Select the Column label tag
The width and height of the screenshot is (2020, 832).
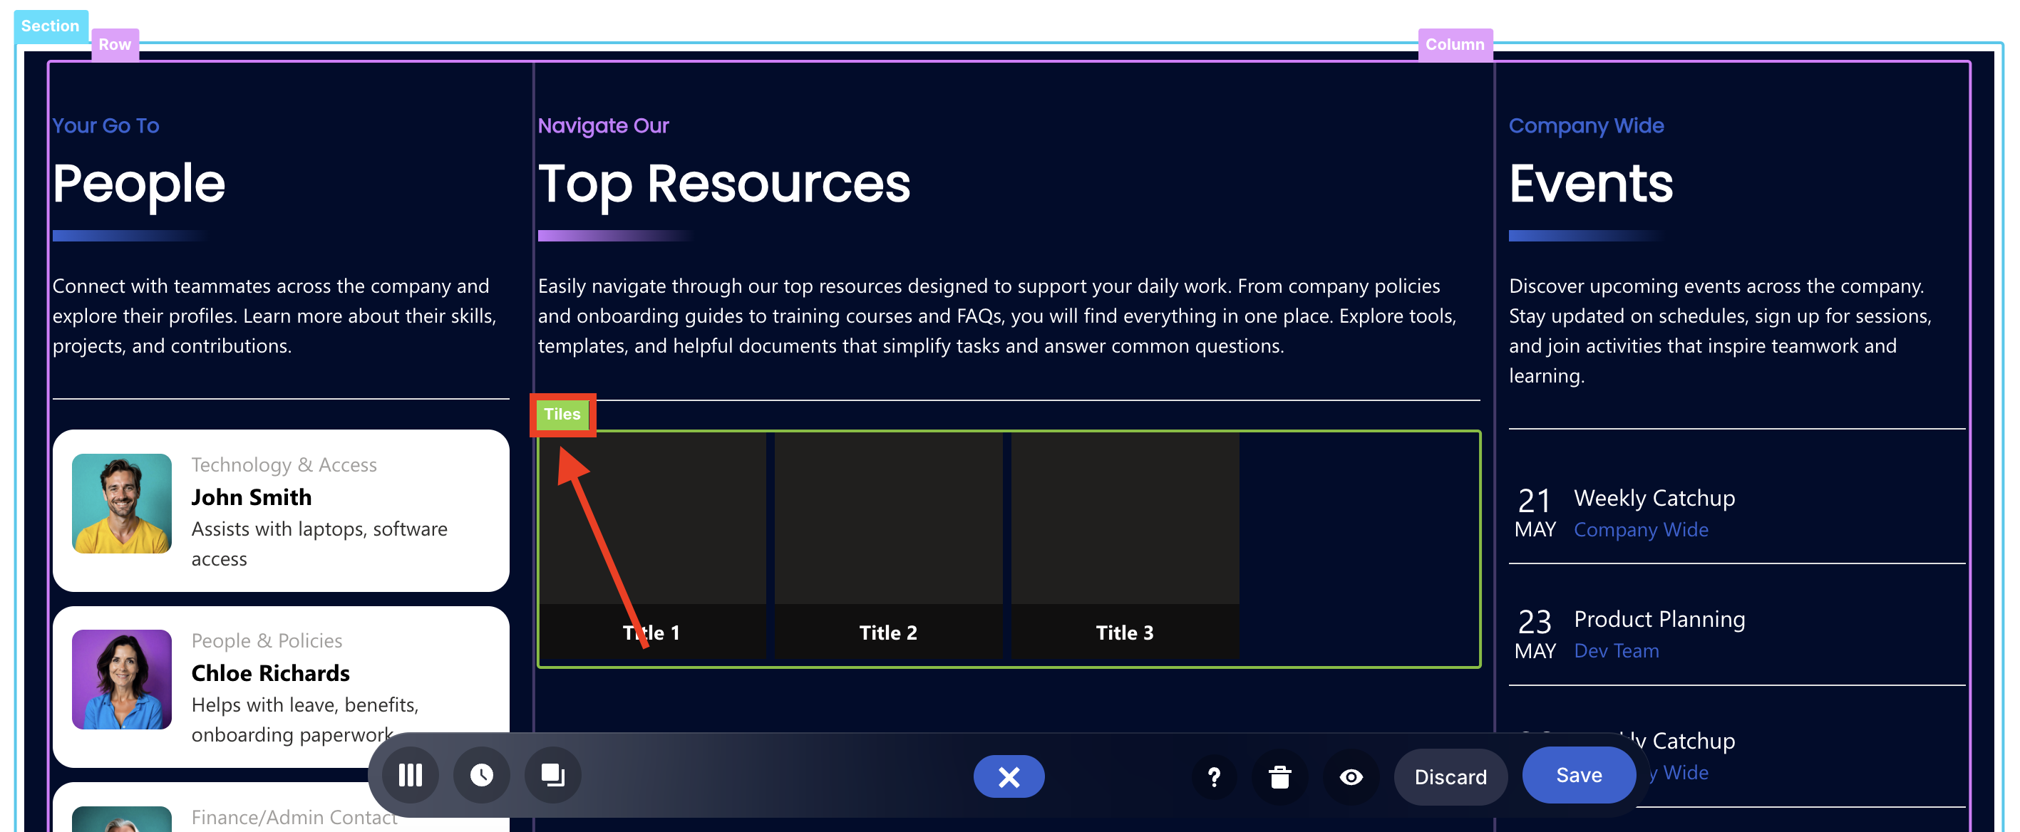click(1455, 45)
